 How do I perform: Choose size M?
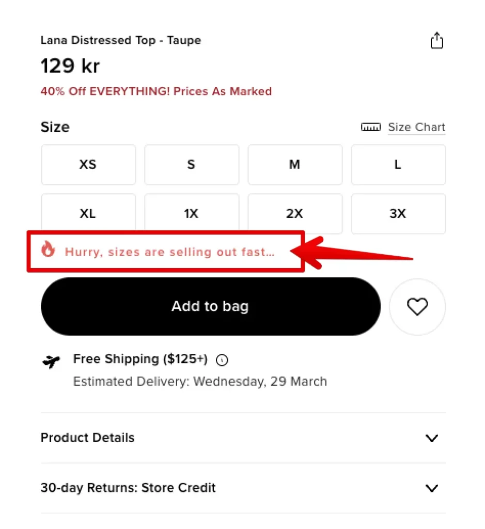point(295,165)
